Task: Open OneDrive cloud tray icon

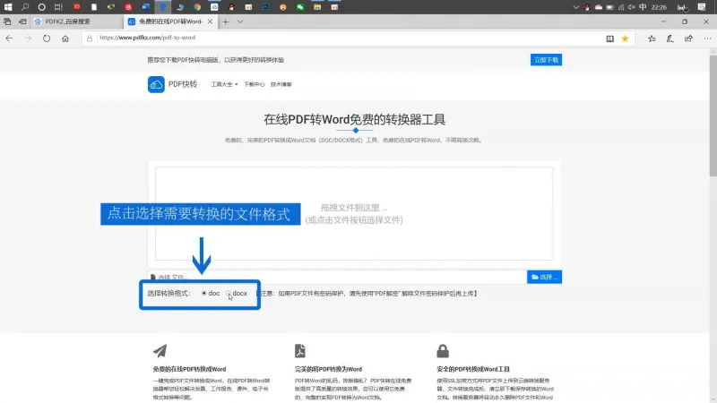Action: point(599,7)
